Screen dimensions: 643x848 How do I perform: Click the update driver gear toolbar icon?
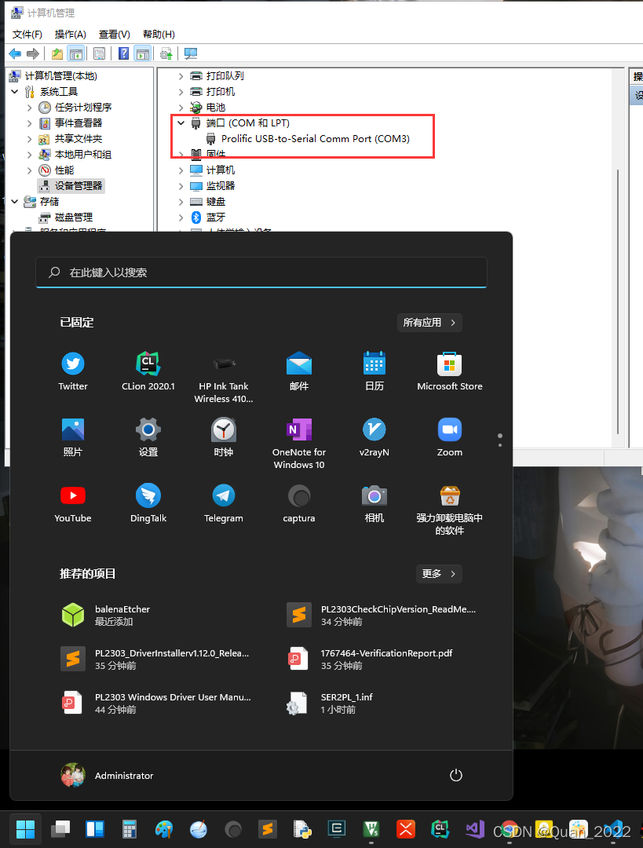(166, 53)
